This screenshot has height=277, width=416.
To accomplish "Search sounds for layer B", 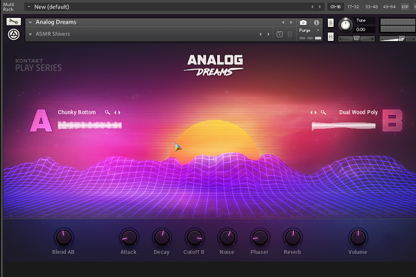I will [x=323, y=112].
